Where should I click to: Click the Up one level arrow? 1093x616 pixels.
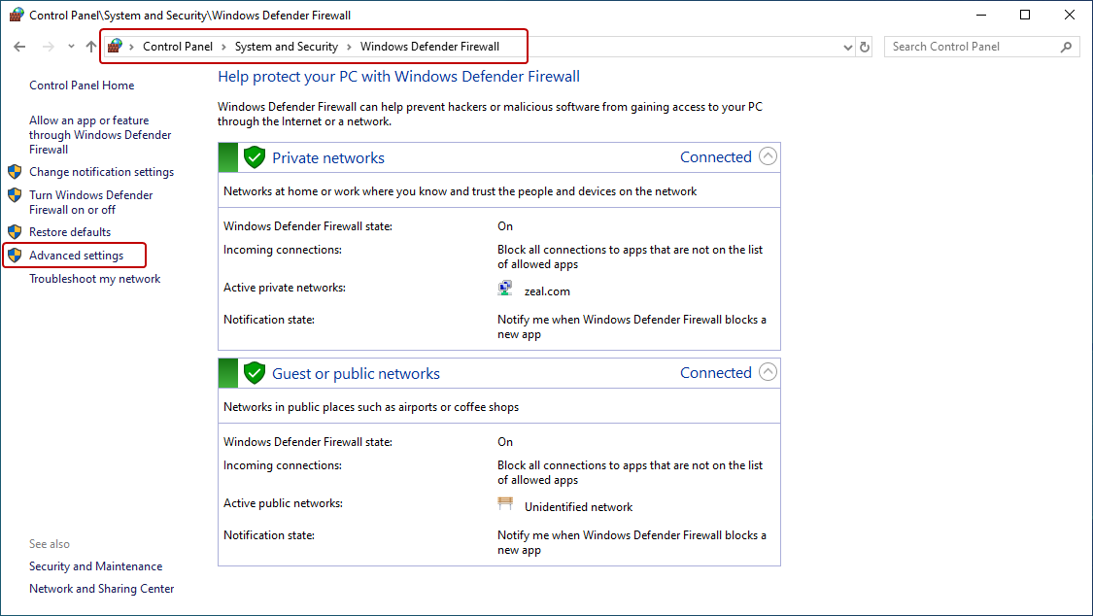pos(90,47)
